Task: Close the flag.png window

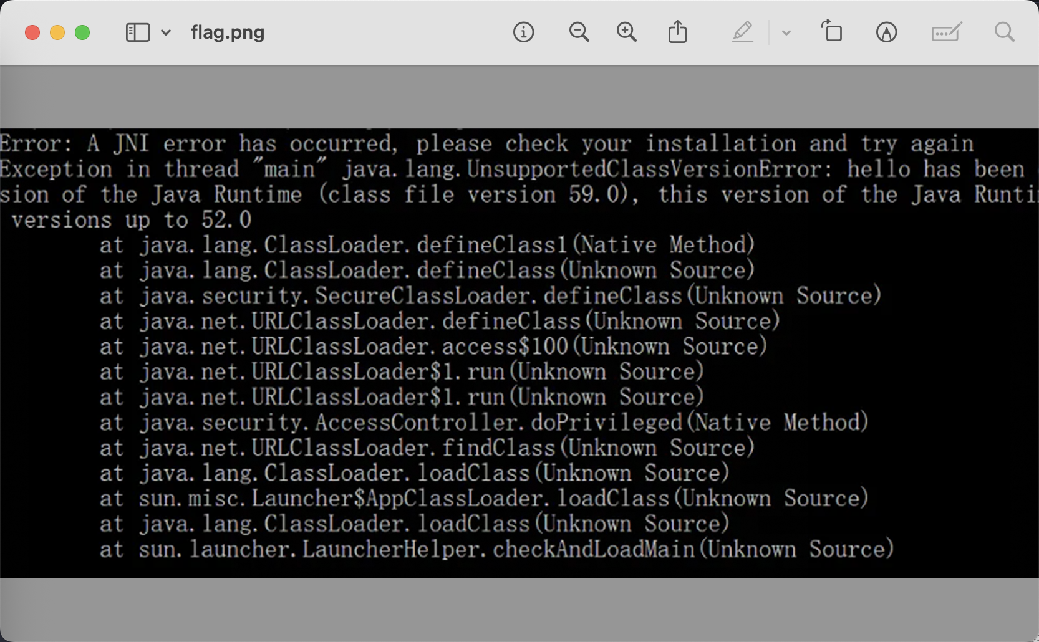Action: coord(32,32)
